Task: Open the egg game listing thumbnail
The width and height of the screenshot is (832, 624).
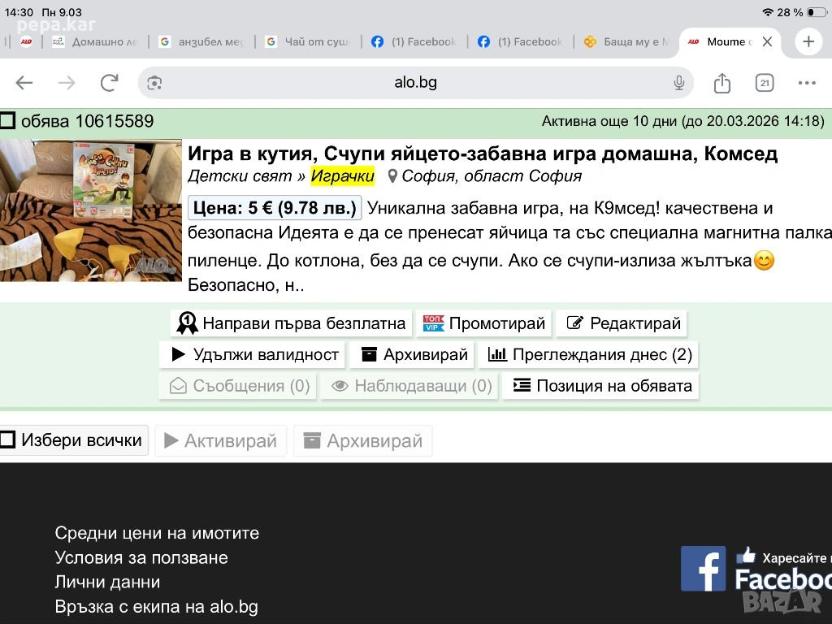Action: coord(91,210)
